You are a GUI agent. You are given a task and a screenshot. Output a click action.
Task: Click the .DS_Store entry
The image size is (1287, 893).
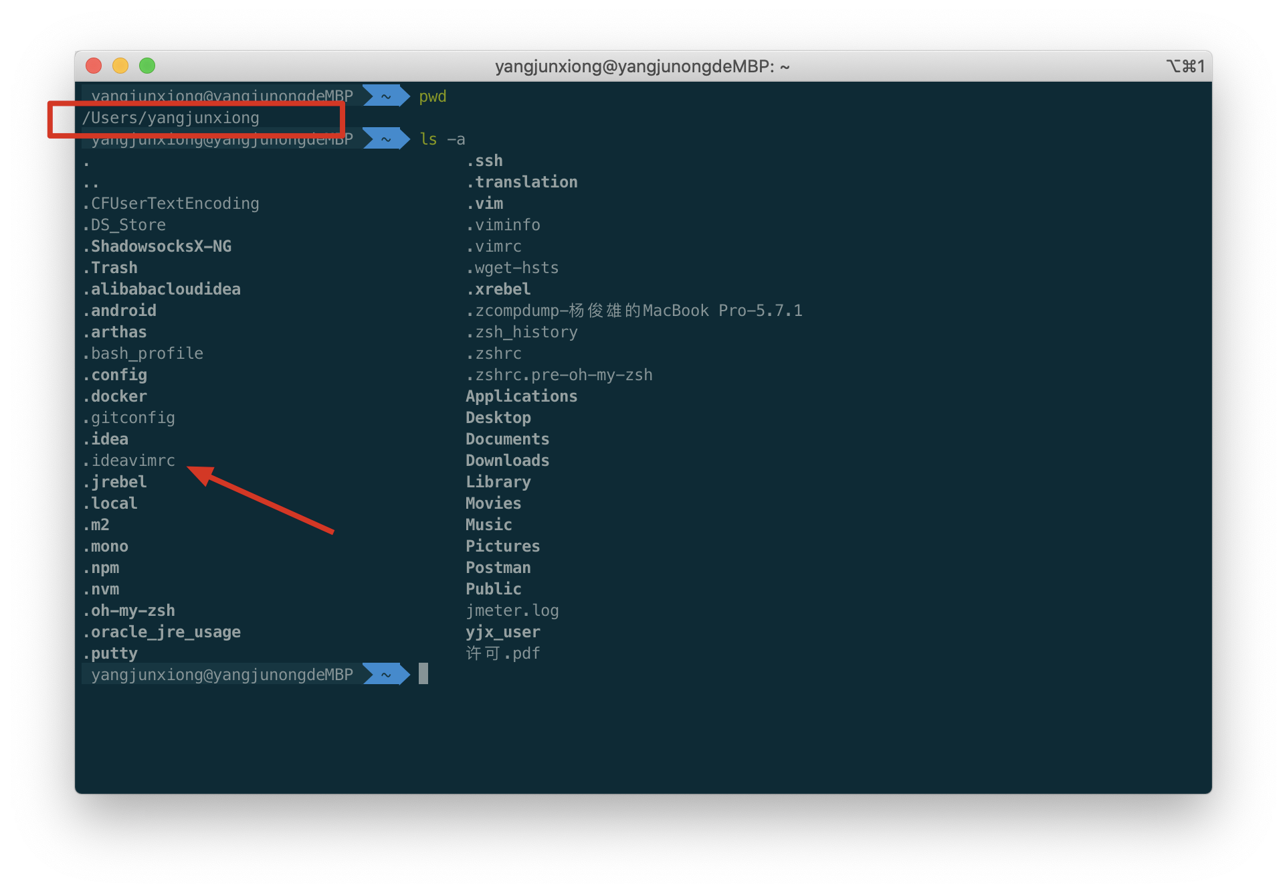[x=124, y=225]
